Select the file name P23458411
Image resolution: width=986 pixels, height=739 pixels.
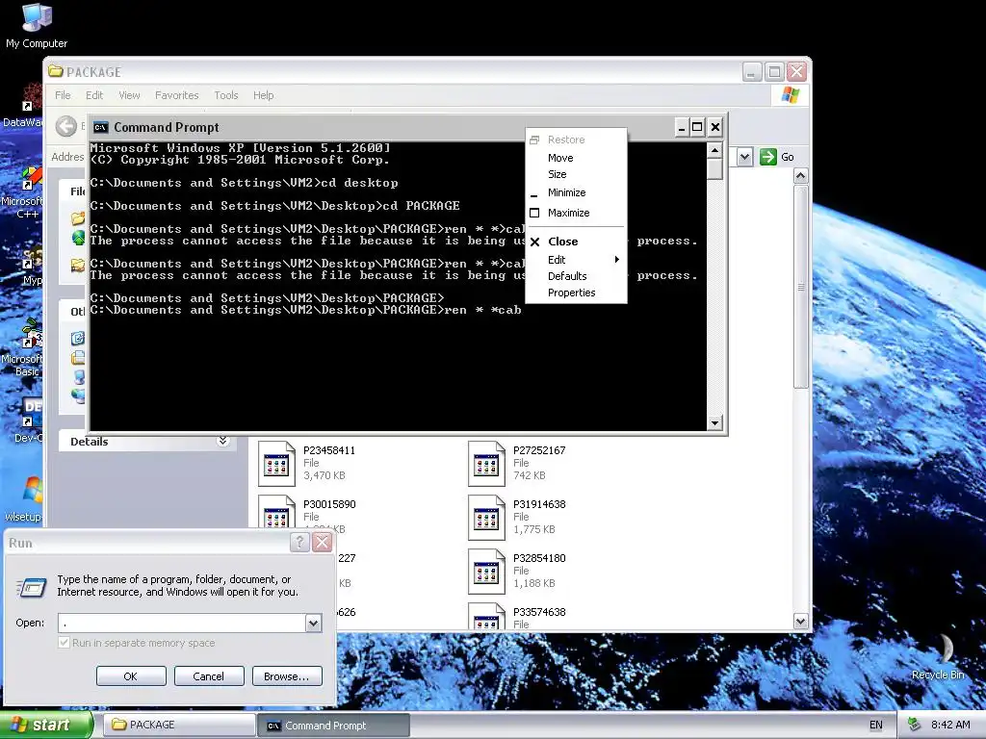point(329,450)
